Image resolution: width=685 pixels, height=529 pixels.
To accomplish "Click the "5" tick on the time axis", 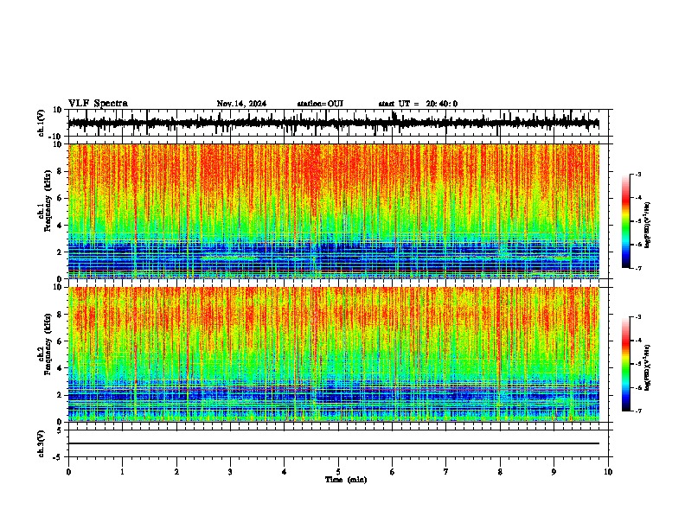I will click(338, 472).
